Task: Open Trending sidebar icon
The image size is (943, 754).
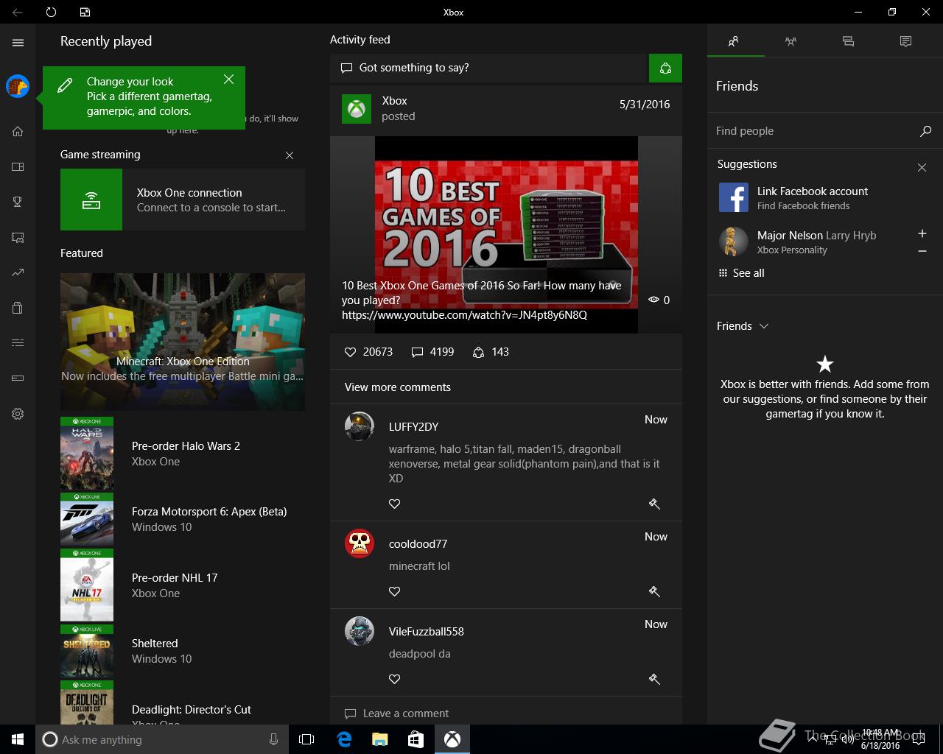Action: coord(18,272)
